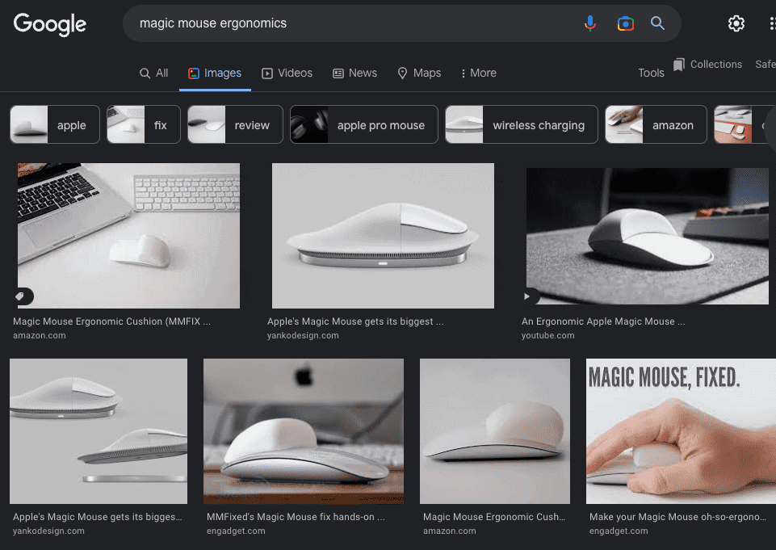Image resolution: width=776 pixels, height=550 pixels.
Task: Switch to the All results tab
Action: (154, 73)
